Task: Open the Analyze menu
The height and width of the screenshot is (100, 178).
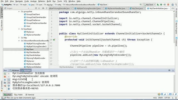Action: click(x=33, y=1)
